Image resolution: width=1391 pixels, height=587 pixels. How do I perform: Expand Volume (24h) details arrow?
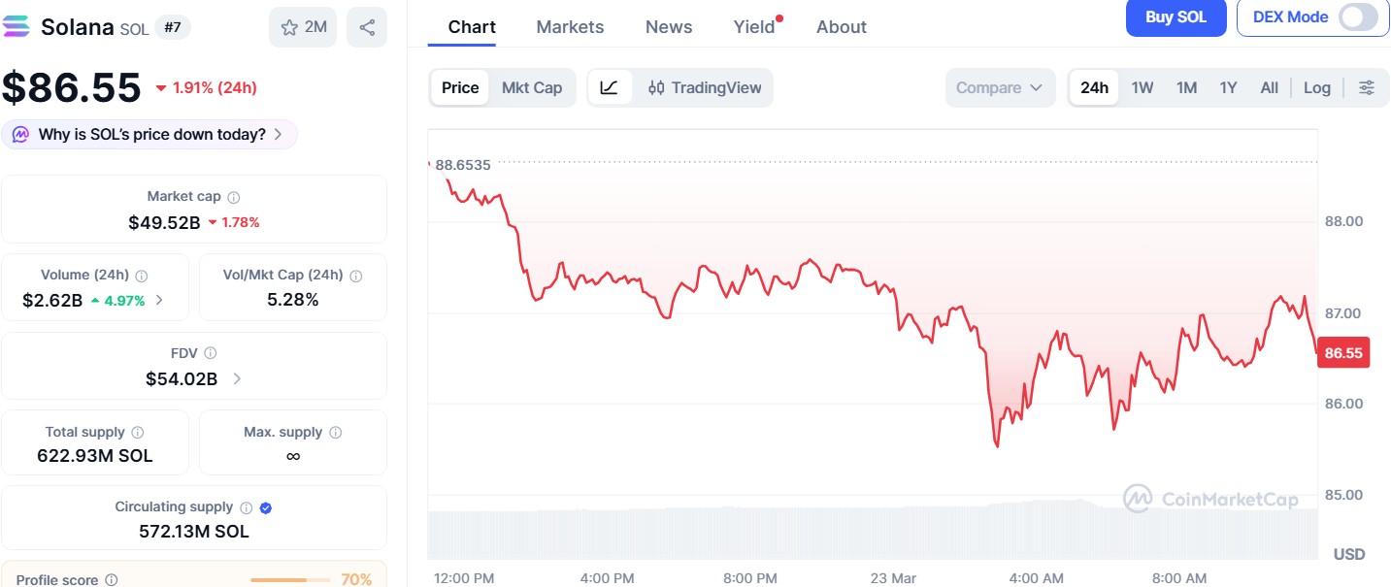pos(159,300)
